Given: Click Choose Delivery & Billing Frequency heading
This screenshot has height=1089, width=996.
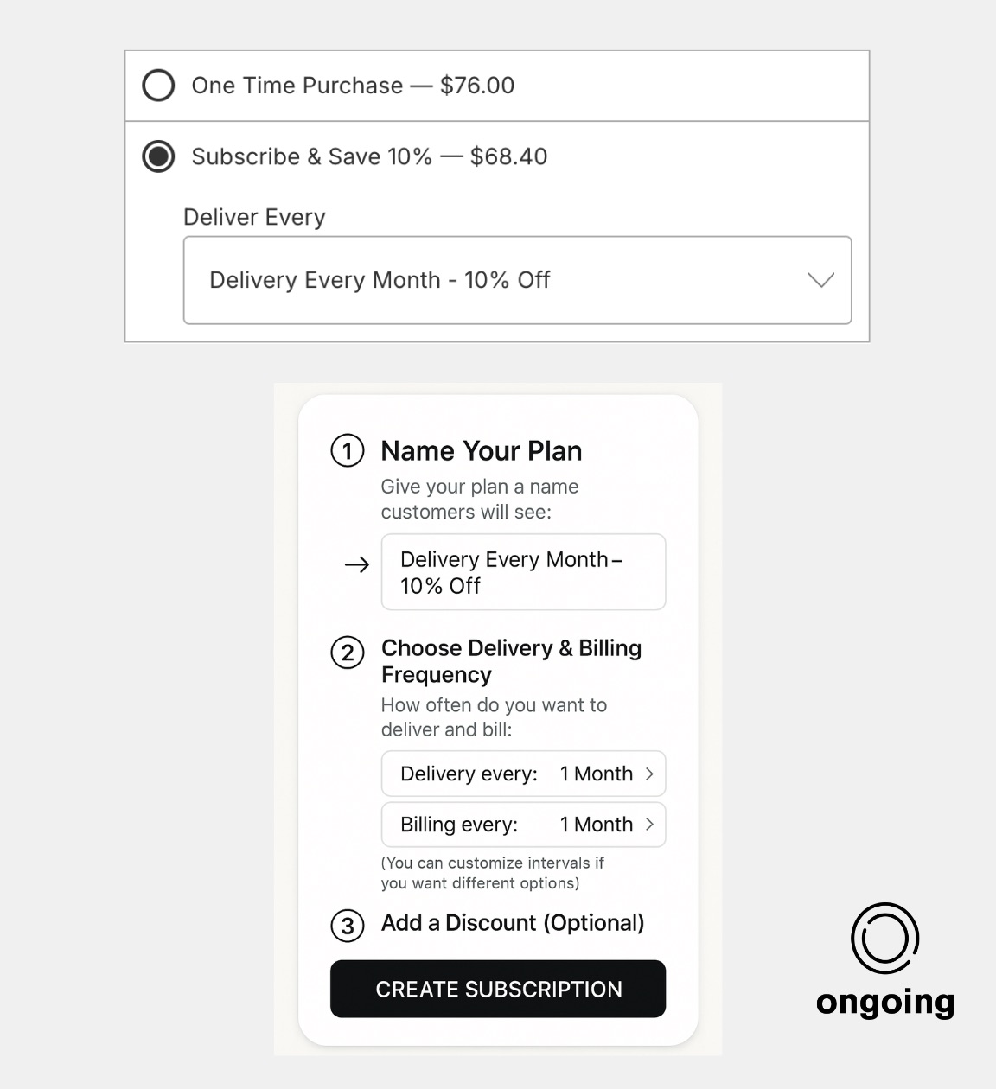Looking at the screenshot, I should point(511,661).
